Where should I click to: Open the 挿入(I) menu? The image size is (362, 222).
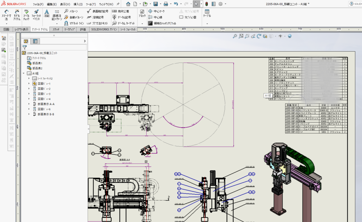(78, 4)
